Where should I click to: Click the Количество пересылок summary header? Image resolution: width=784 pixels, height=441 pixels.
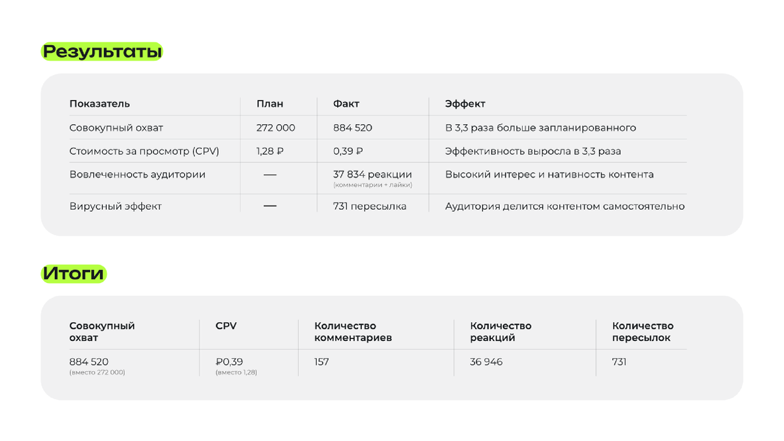pyautogui.click(x=643, y=332)
